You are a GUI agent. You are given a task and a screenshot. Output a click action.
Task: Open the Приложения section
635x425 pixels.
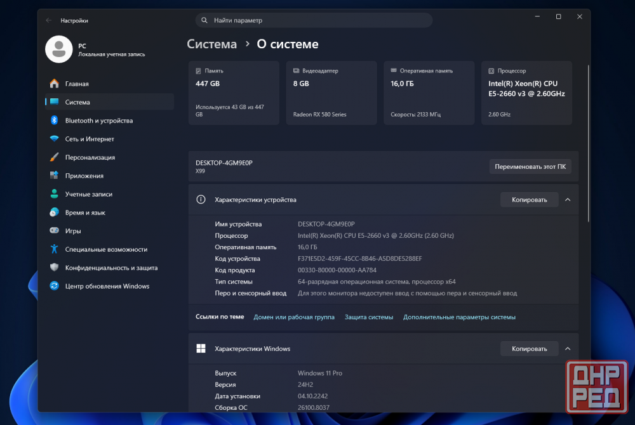pyautogui.click(x=109, y=176)
